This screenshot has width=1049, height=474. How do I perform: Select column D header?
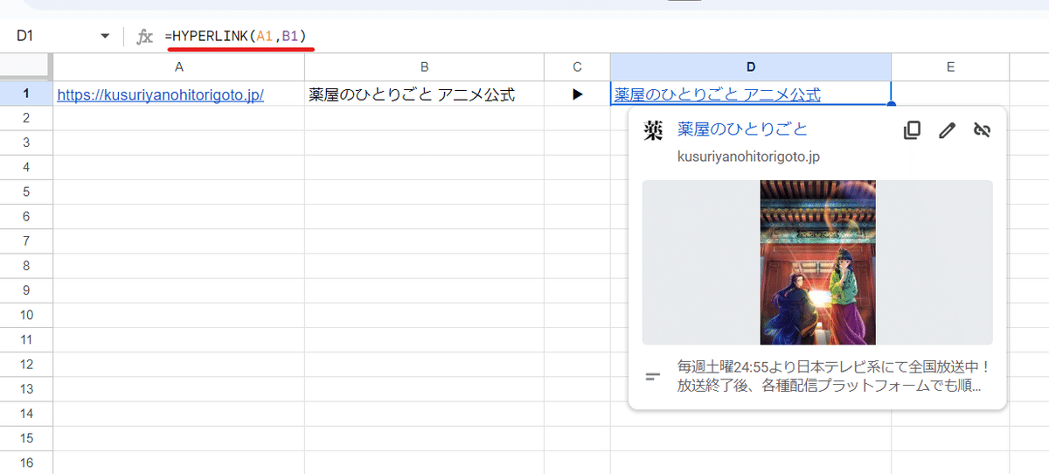tap(751, 67)
